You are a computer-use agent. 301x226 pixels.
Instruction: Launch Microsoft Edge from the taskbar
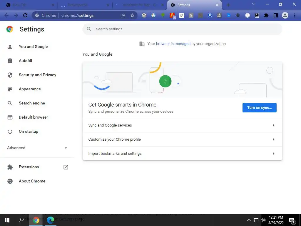click(51, 220)
